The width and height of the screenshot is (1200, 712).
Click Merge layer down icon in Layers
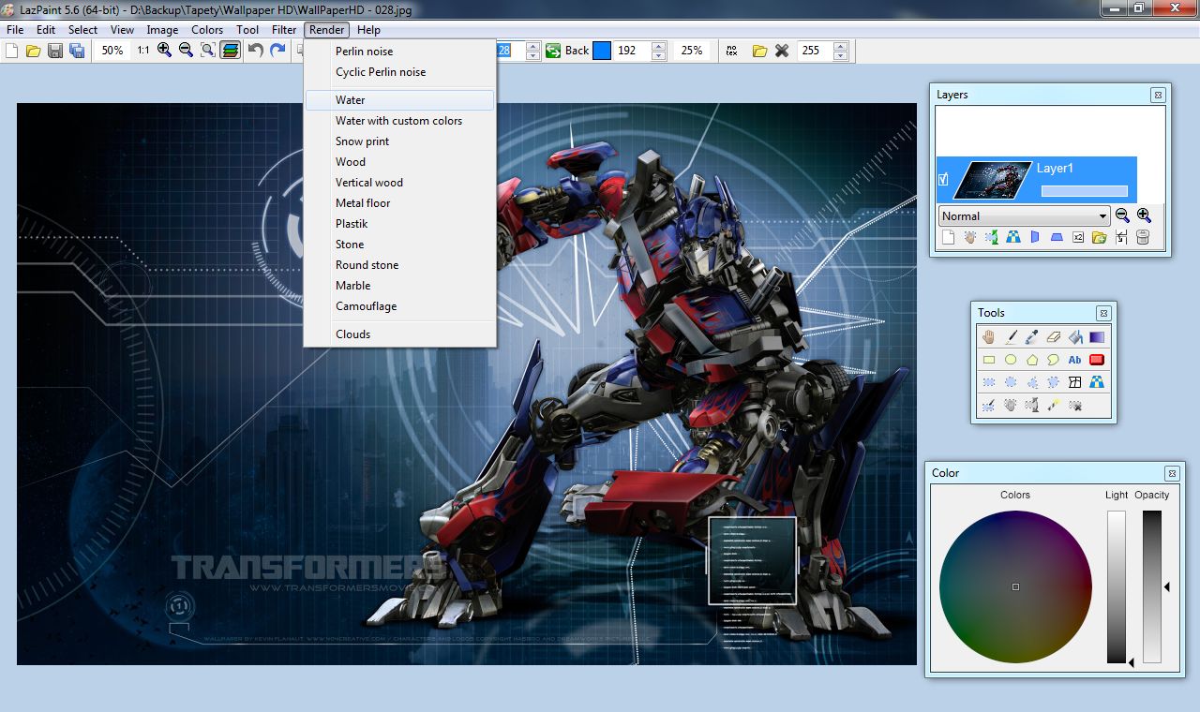[x=1121, y=238]
